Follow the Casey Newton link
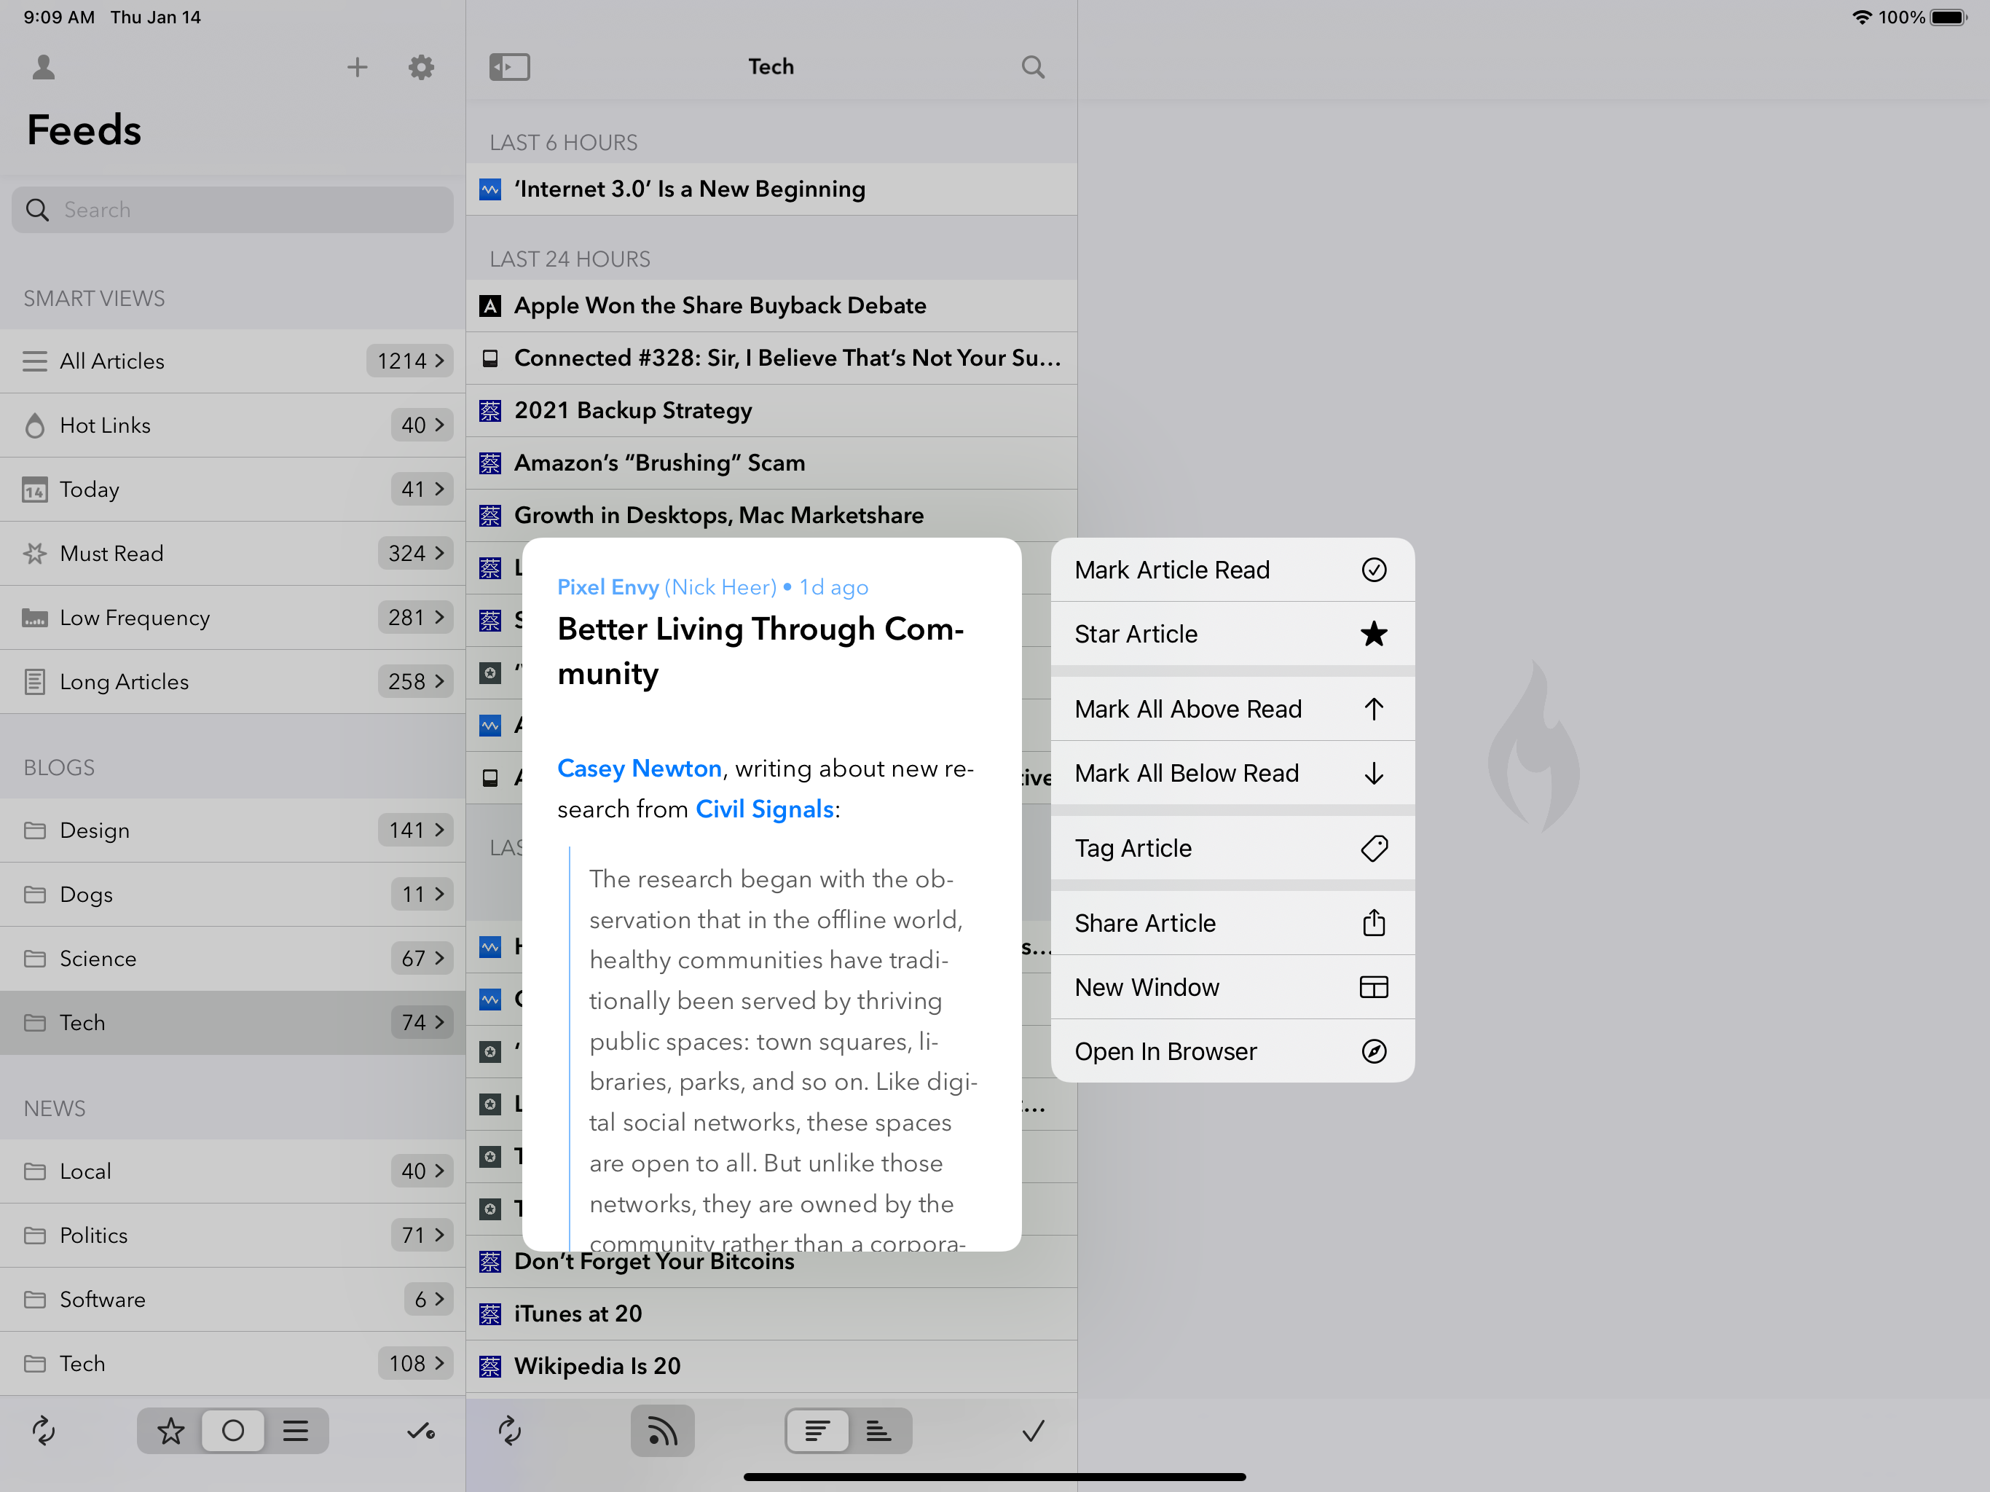Image resolution: width=1990 pixels, height=1492 pixels. (x=639, y=769)
